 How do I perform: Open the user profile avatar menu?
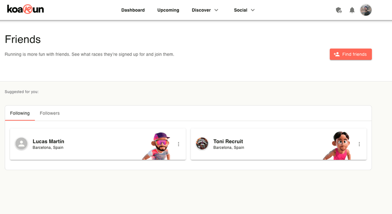[366, 10]
